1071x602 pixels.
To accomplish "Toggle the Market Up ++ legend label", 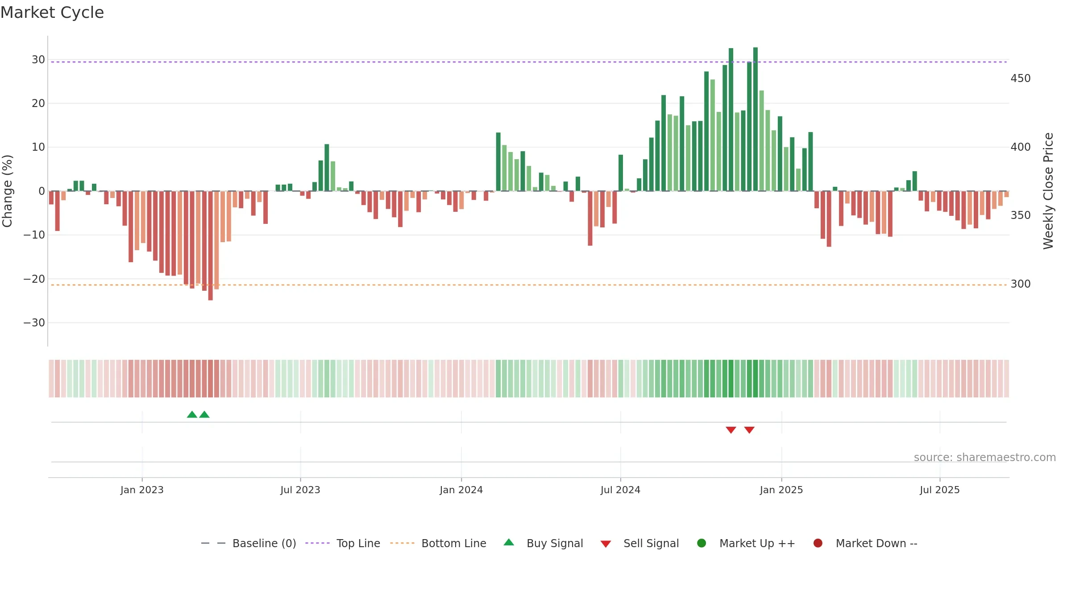I will tap(757, 543).
